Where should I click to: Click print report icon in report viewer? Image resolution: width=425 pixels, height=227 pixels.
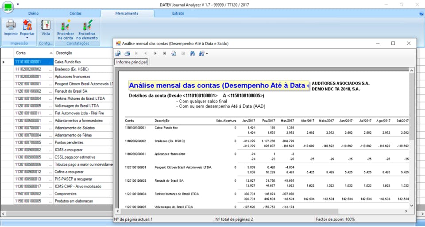(127, 54)
